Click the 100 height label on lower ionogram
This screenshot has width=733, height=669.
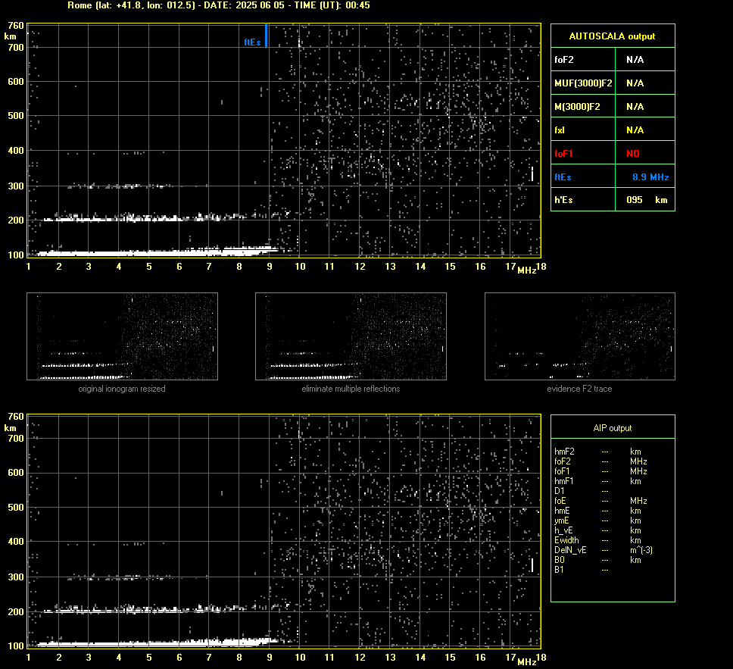pos(15,646)
